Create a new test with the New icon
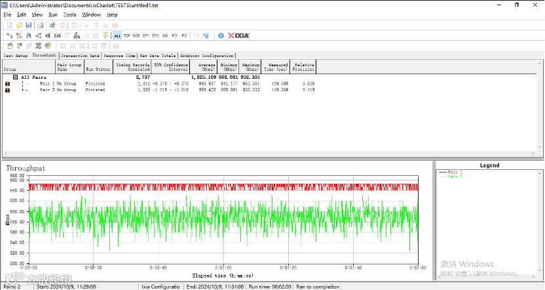Image resolution: width=545 pixels, height=290 pixels. click(x=9, y=25)
